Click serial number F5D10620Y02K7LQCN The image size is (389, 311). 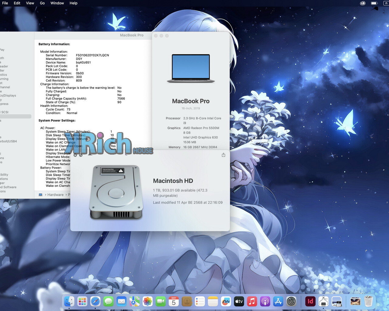[x=92, y=55]
